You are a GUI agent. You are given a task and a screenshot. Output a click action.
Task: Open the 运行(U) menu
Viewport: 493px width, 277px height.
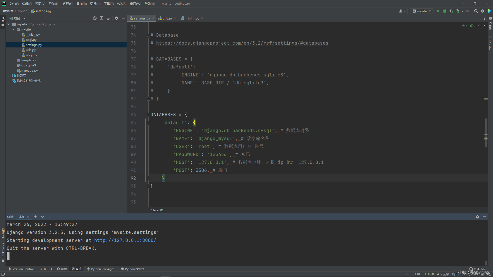[95, 4]
